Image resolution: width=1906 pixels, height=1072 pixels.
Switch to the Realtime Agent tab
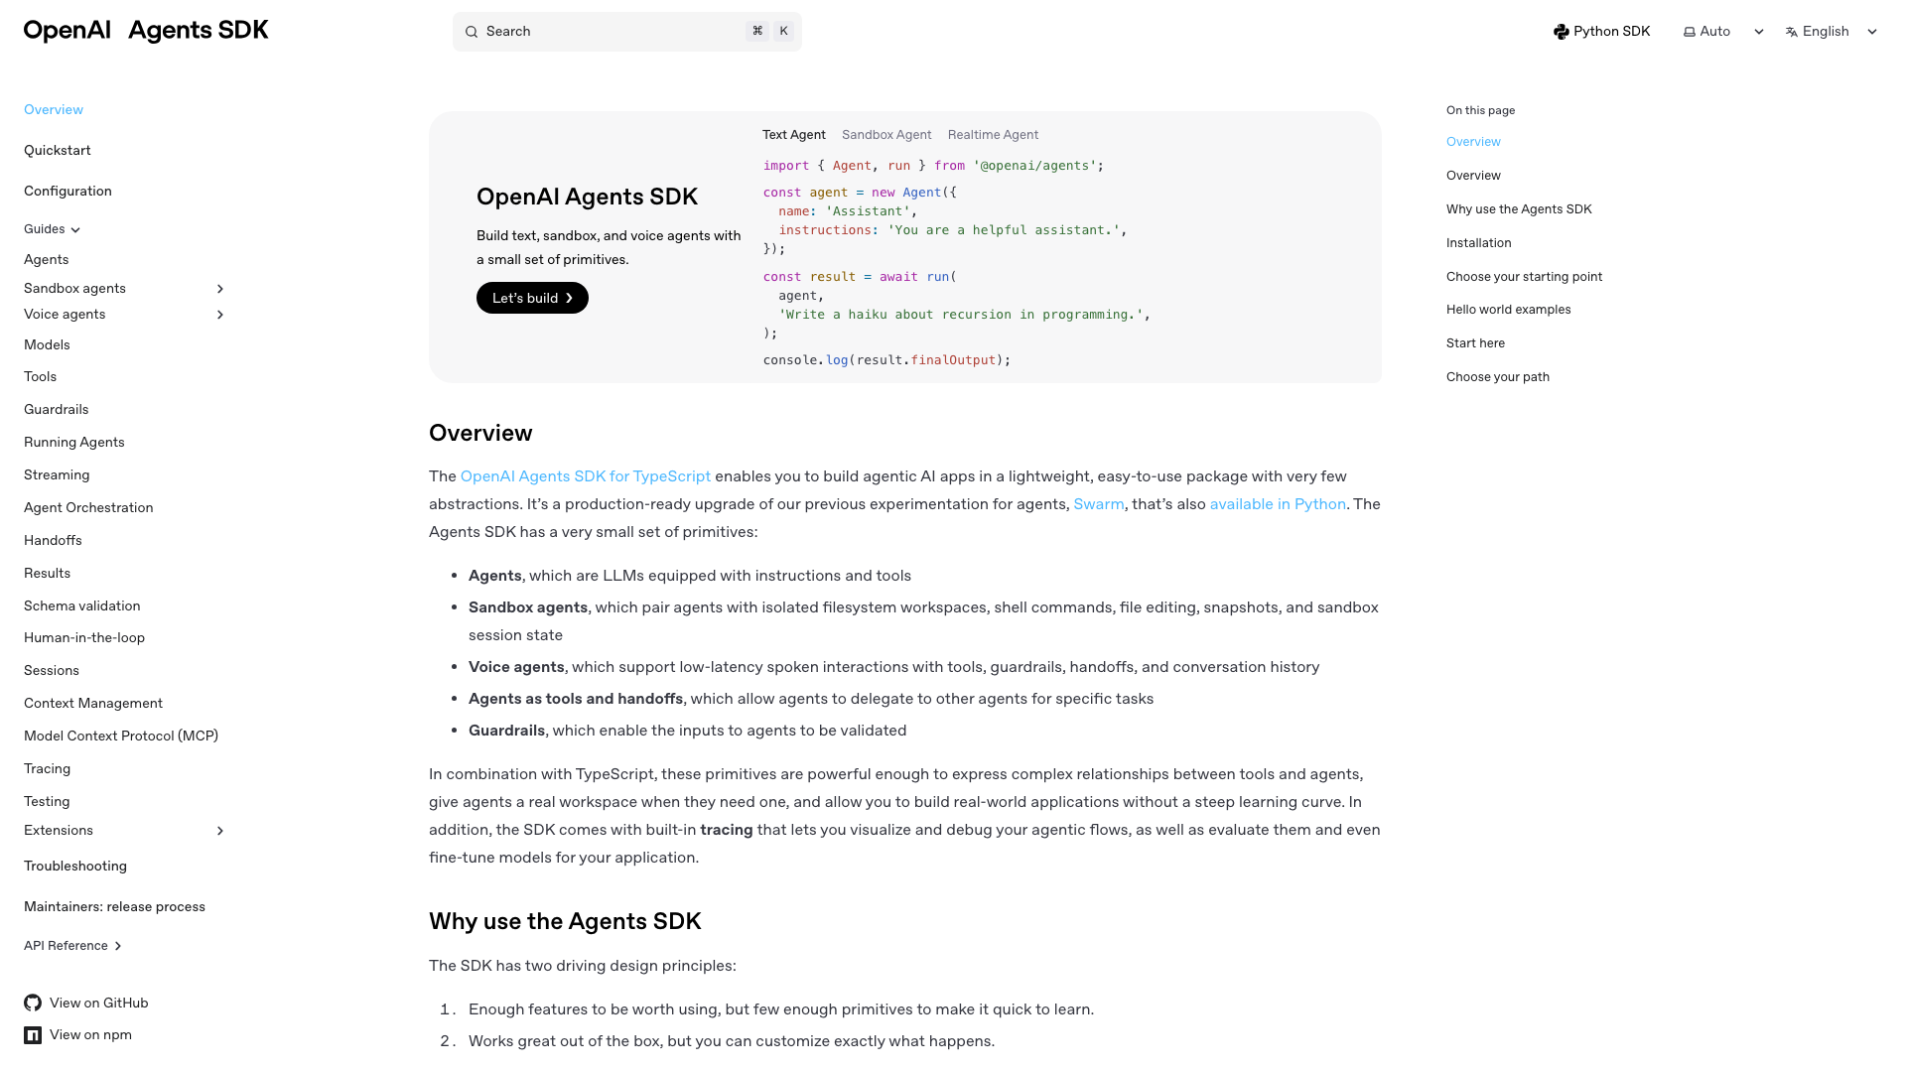coord(993,135)
